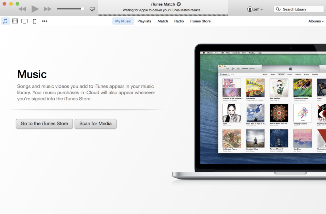
Task: Click the iTunes Match progress bar
Action: point(163,15)
